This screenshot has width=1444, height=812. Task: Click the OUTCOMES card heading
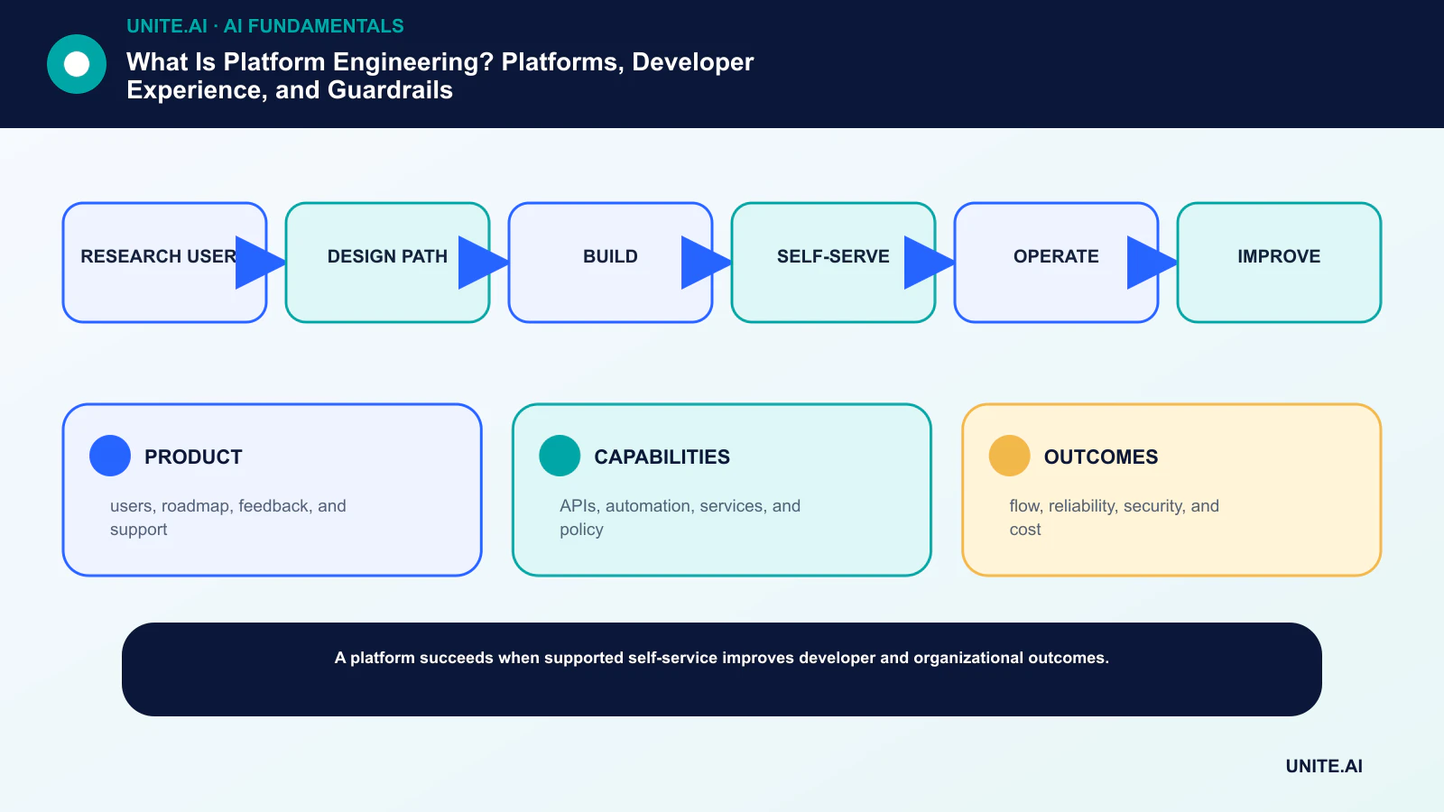tap(1101, 457)
